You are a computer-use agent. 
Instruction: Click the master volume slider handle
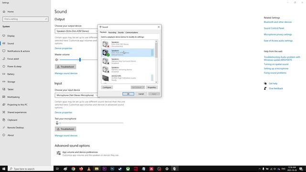(80, 60)
